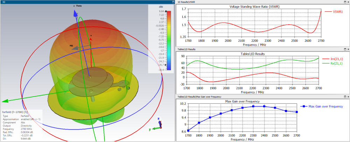Click the upper limit marker at 9.64 dBi

[x=166, y=11]
